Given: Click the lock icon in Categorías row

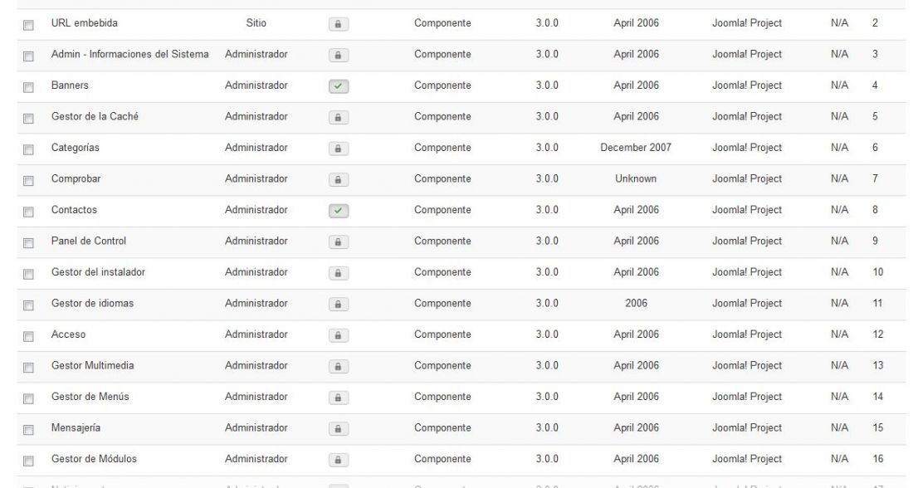Looking at the screenshot, I should [x=339, y=149].
